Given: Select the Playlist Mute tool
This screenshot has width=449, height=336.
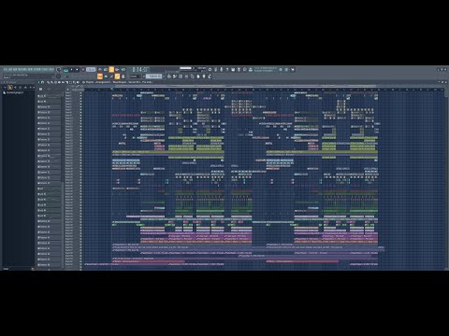Looking at the screenshot, I should tap(59, 82).
